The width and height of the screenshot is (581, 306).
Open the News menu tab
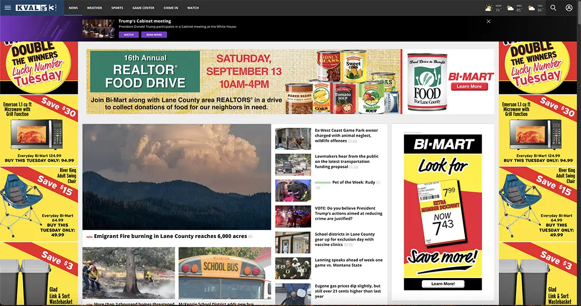[x=73, y=8]
